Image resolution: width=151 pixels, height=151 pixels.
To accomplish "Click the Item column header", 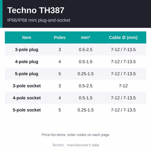I will tap(27, 37).
